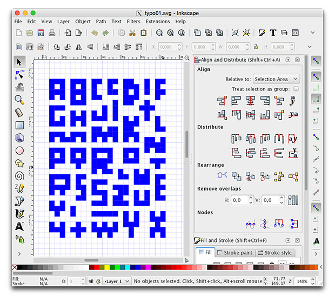335x301 pixels.
Task: Open the Object menu
Action: click(83, 22)
